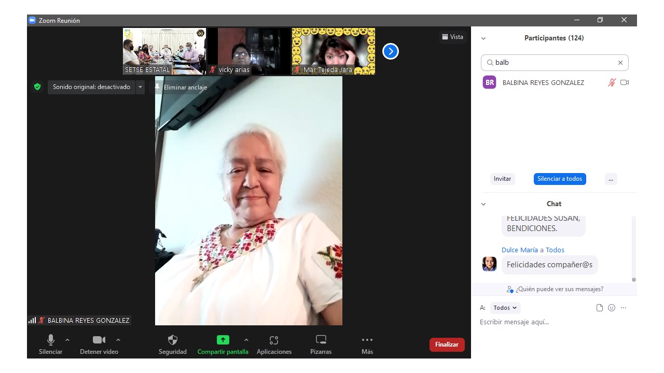Remove pin with Eliminar anclaje
This screenshot has width=664, height=373.
(x=181, y=88)
